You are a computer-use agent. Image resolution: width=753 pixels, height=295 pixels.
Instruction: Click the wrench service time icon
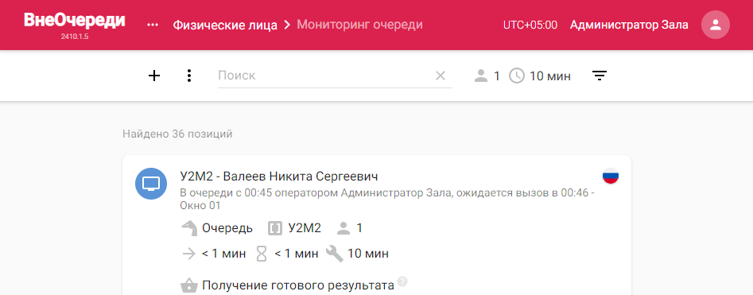pos(334,254)
